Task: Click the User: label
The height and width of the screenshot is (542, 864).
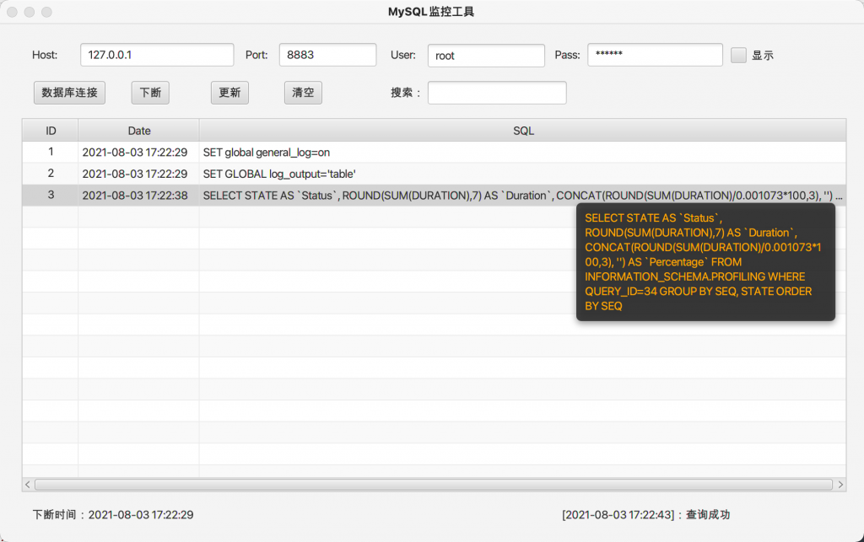Action: (x=403, y=55)
